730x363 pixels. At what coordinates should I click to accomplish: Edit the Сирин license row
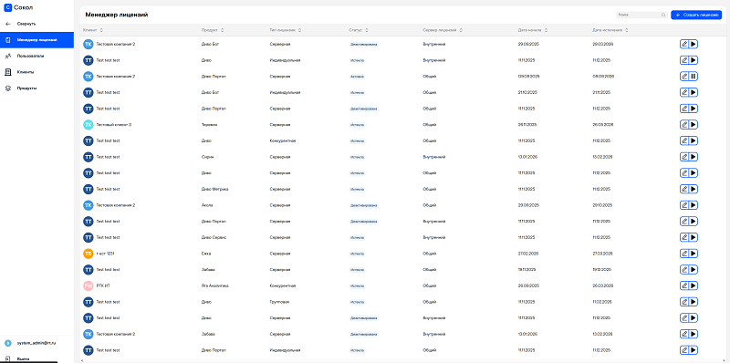pos(683,157)
